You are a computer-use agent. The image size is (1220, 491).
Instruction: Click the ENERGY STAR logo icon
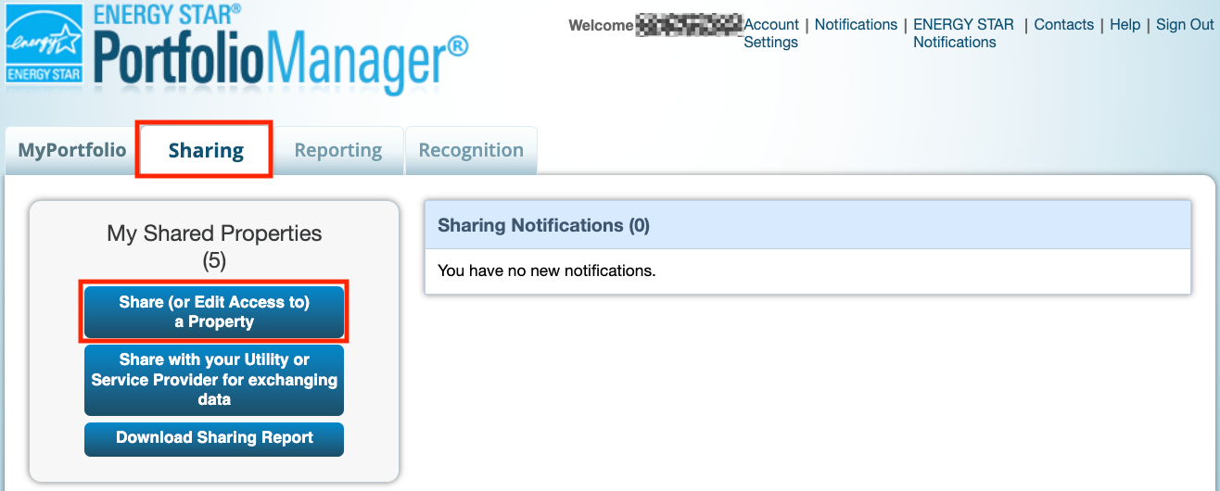point(45,44)
